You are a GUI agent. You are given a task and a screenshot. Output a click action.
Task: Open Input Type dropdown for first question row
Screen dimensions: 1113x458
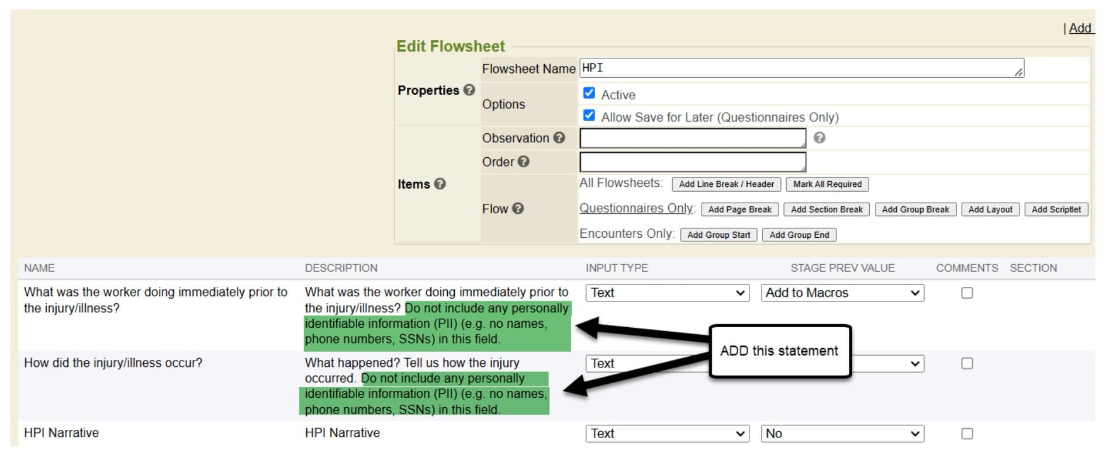click(667, 293)
